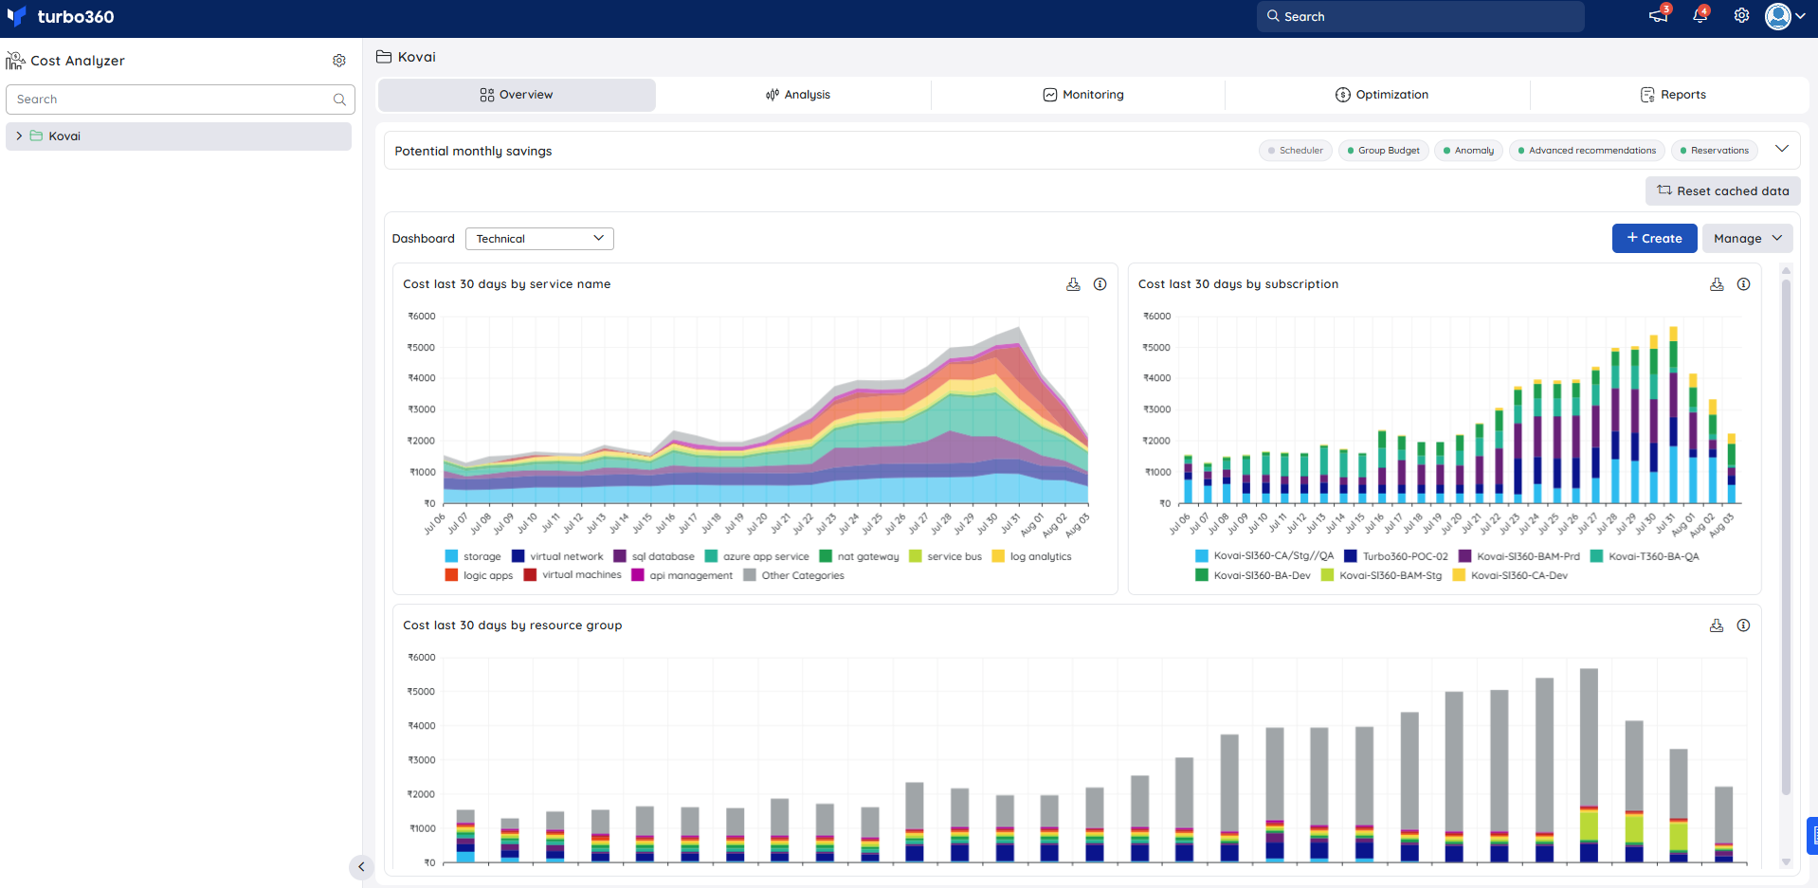Click the Advanced recommendations chip
Screen dimensions: 1818x888
[1587, 151]
